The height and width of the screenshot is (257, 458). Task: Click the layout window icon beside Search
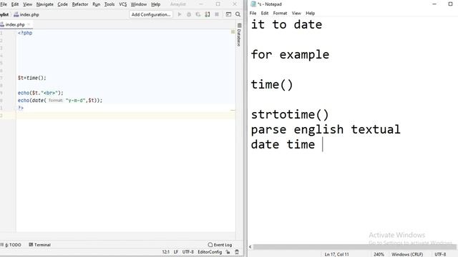point(228,14)
